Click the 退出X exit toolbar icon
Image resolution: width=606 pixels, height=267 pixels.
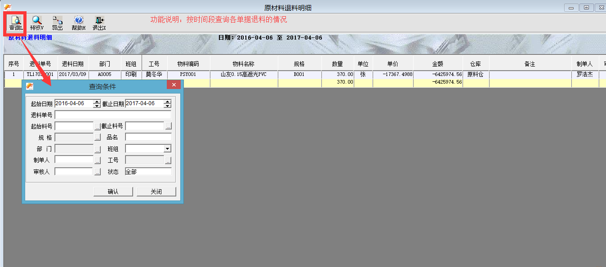(99, 23)
